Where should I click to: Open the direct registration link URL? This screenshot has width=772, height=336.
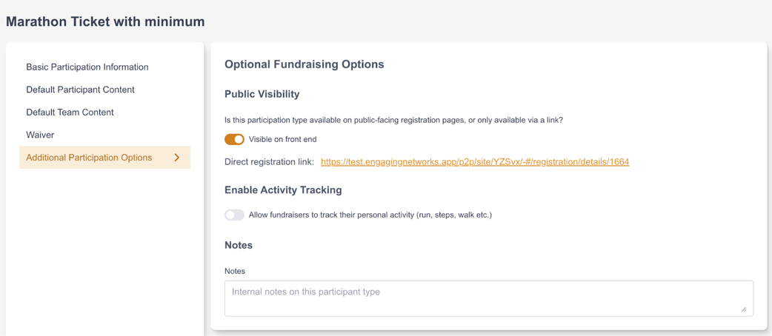tap(475, 162)
